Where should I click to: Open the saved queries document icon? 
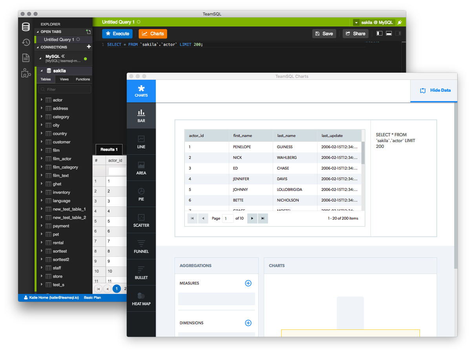pos(26,58)
